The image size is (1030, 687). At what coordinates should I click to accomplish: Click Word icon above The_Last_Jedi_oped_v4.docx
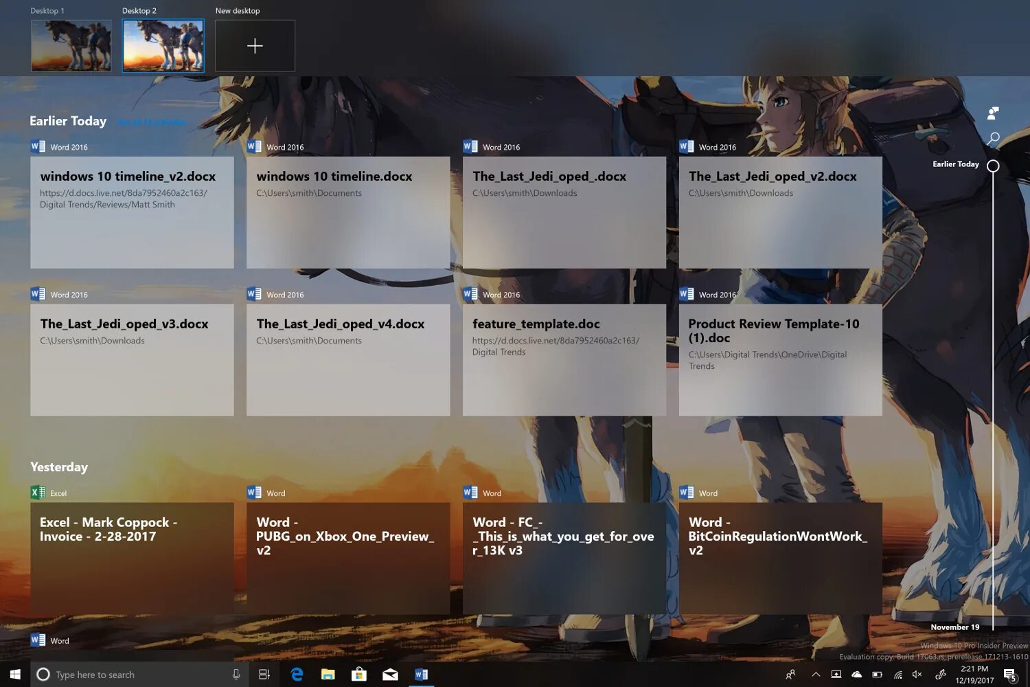click(x=254, y=294)
